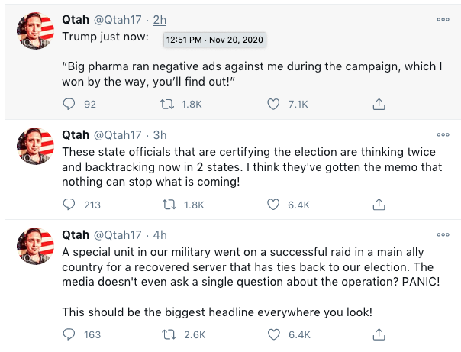Open profile picture on the server raid tweet

coord(35,247)
